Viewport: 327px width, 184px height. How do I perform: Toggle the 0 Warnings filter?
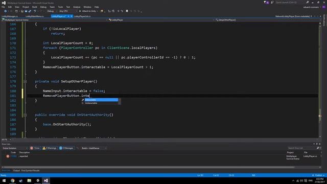50,148
